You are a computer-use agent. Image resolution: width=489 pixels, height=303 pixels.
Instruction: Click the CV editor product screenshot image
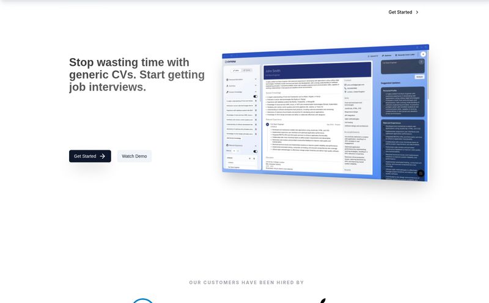(325, 113)
